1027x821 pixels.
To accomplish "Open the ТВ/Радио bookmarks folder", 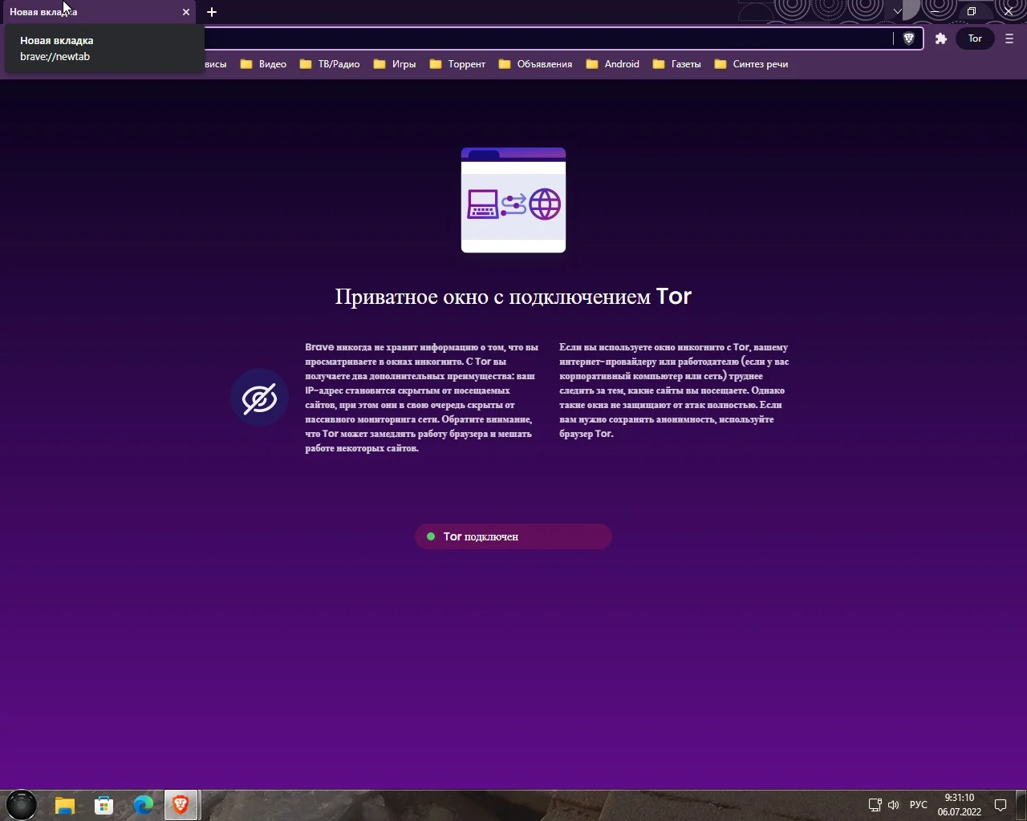I will click(329, 64).
